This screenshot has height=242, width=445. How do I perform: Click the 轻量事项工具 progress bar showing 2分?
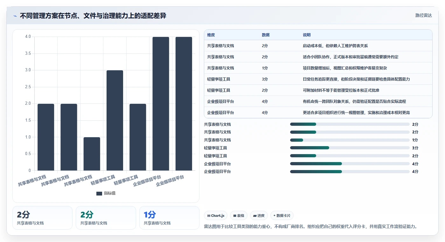(x=350, y=156)
